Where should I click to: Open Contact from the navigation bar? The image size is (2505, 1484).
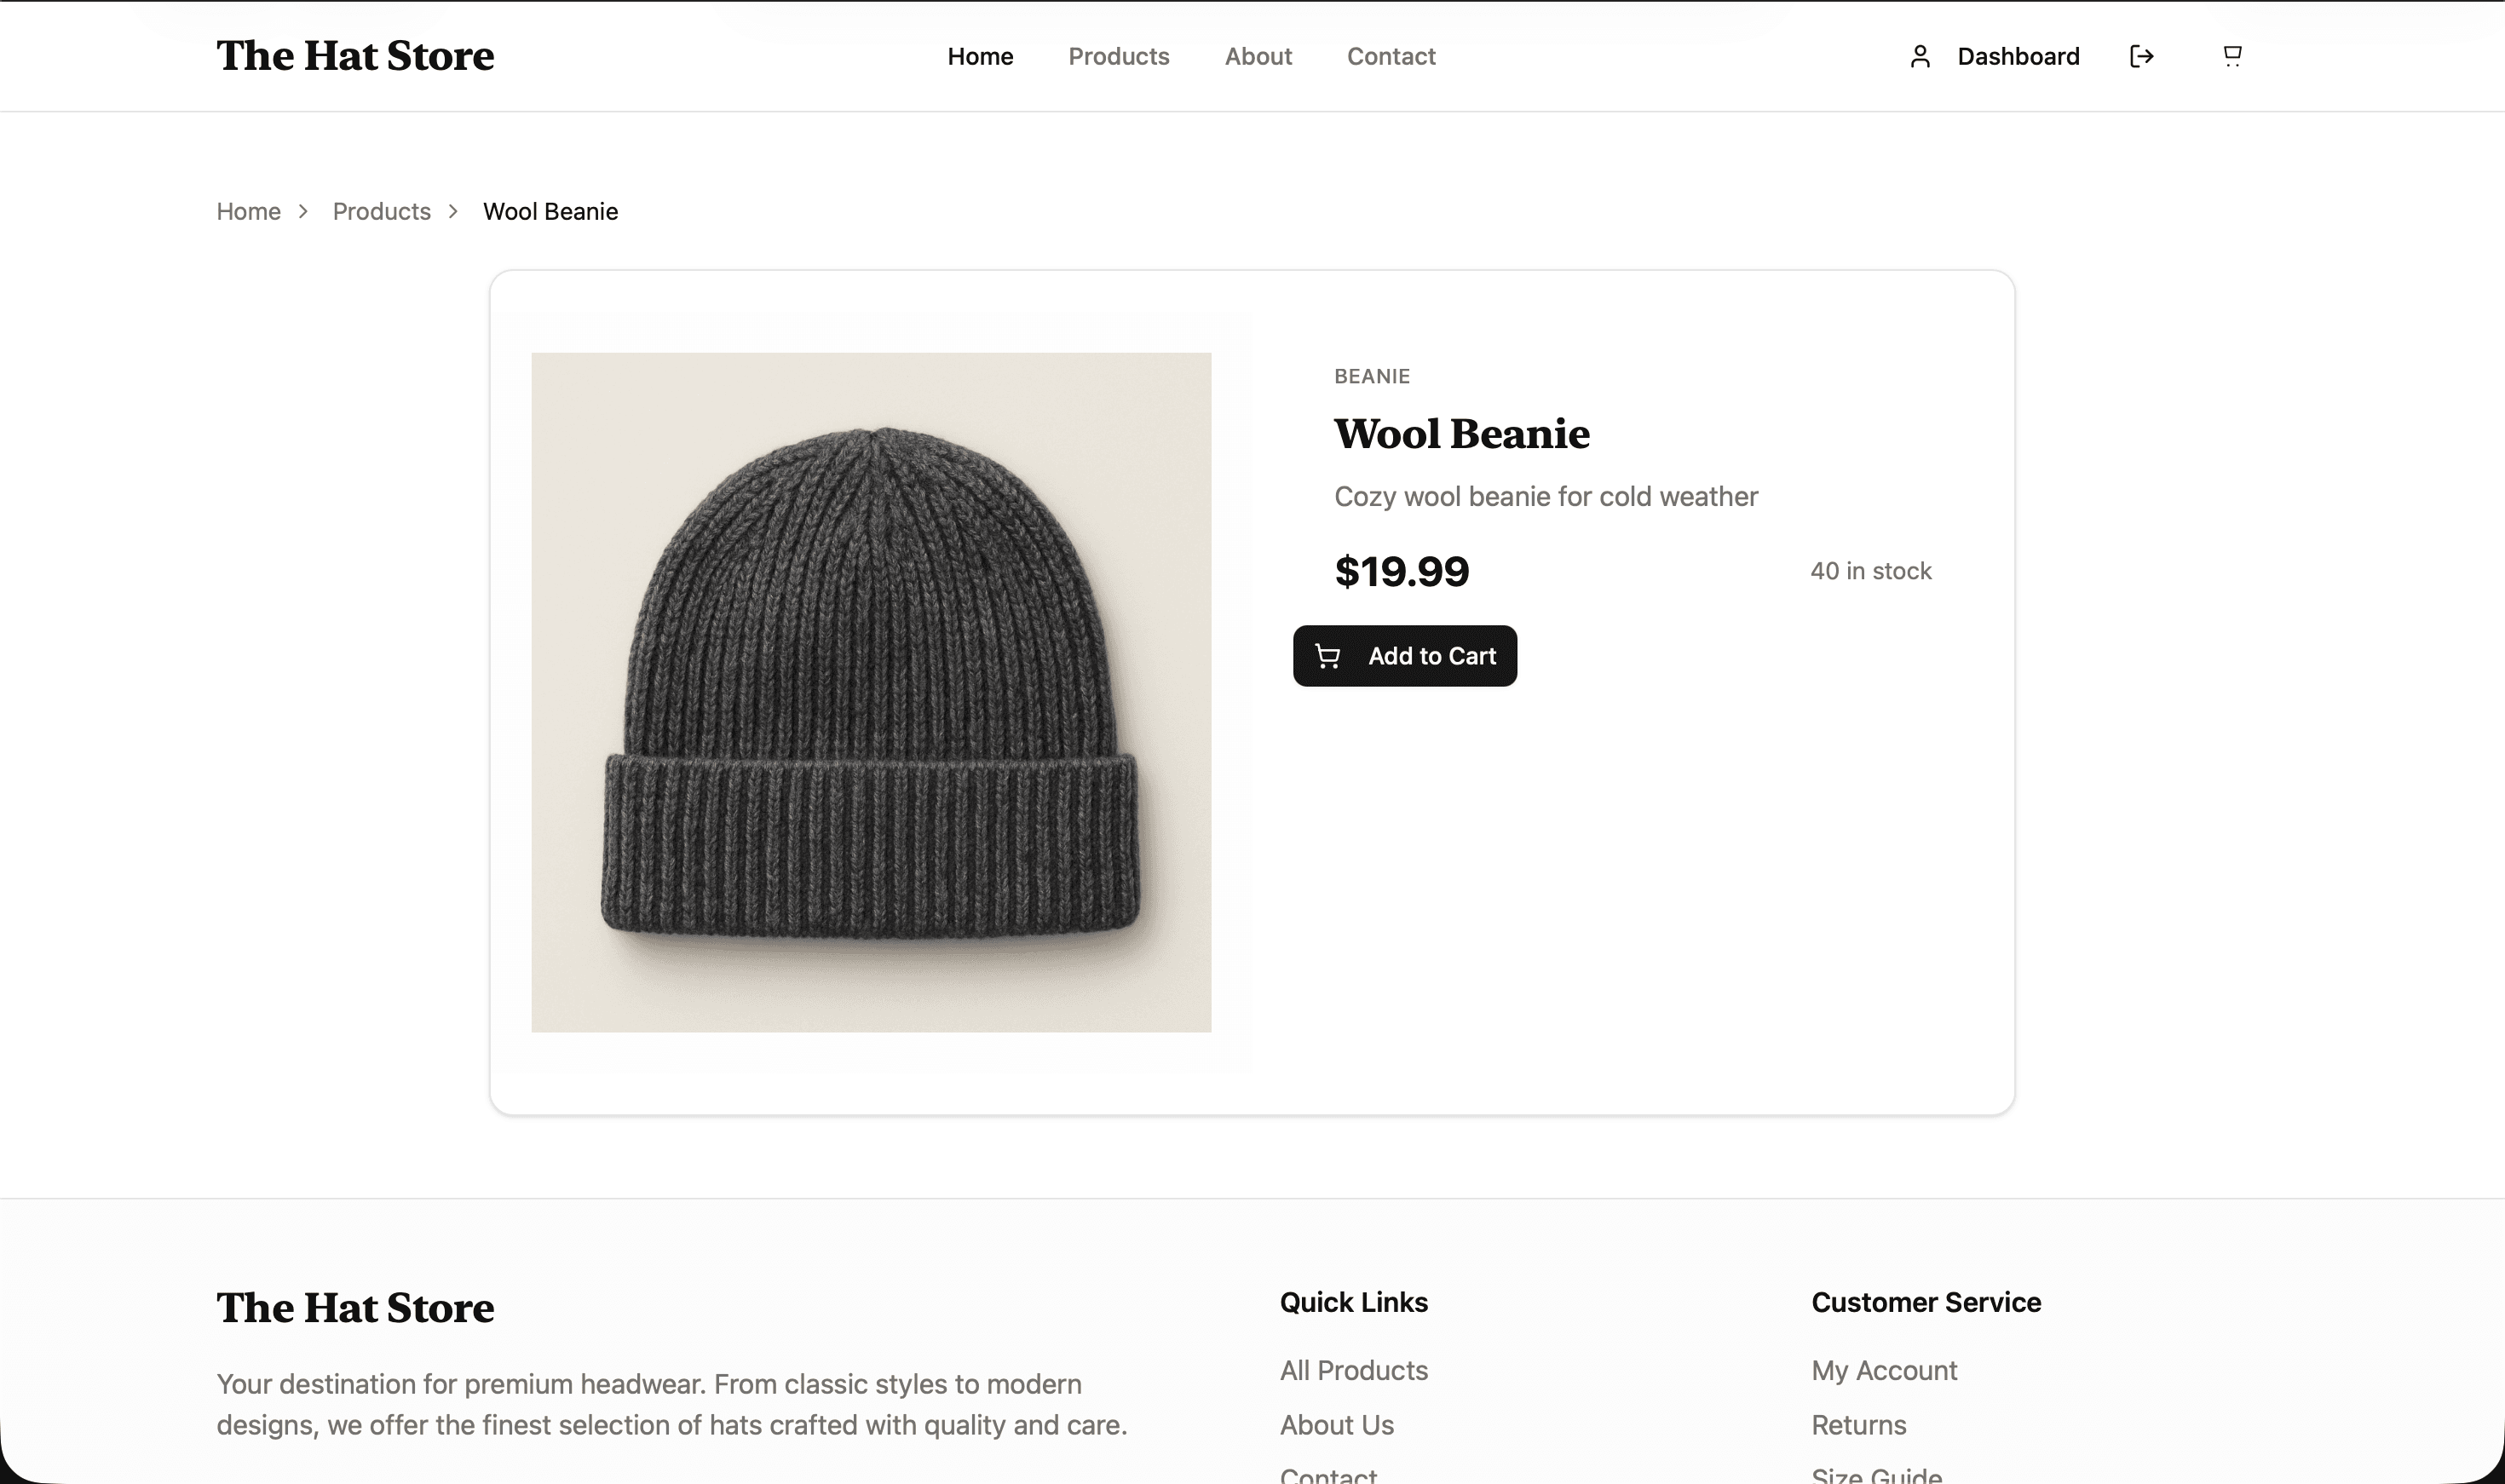1391,56
